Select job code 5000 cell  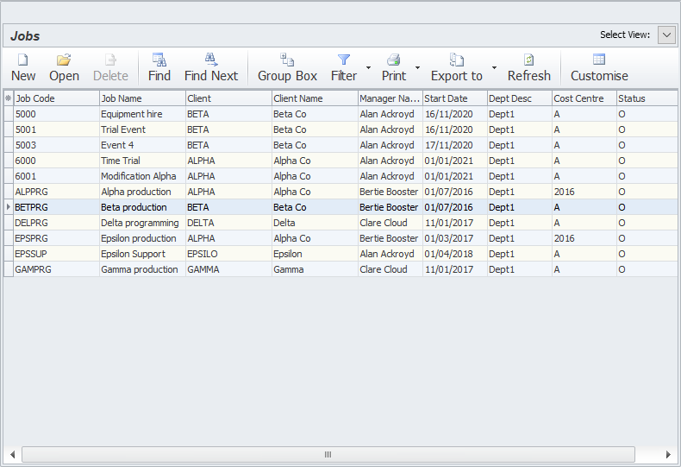click(56, 114)
